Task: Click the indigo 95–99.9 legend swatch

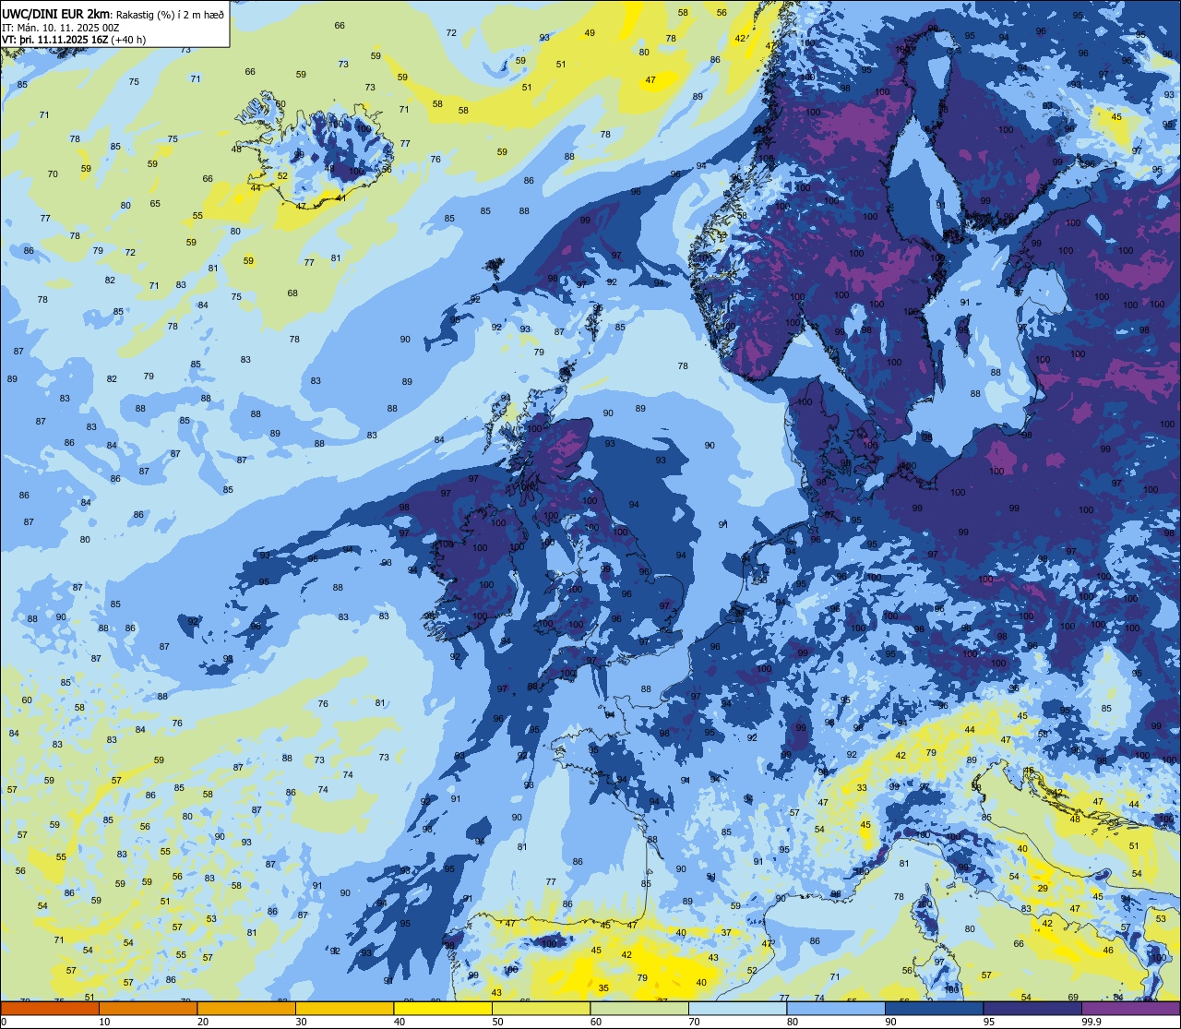Action: (1032, 1008)
